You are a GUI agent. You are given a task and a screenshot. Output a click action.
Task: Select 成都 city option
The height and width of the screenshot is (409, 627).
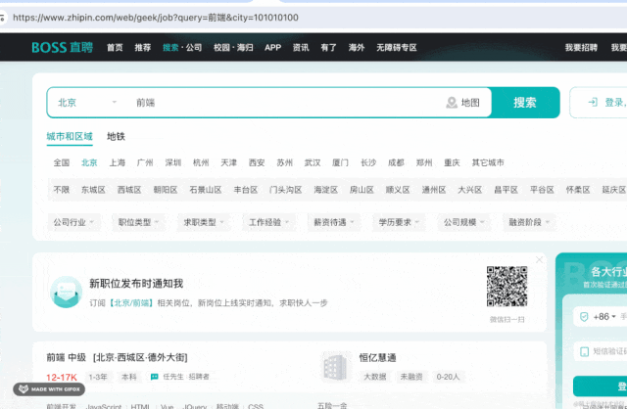coord(396,162)
